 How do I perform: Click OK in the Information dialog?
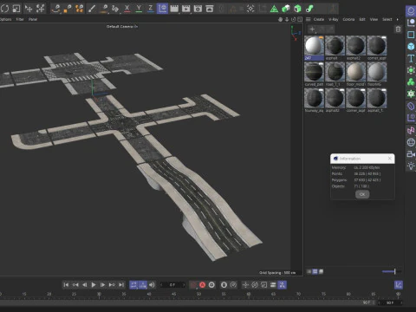click(362, 194)
